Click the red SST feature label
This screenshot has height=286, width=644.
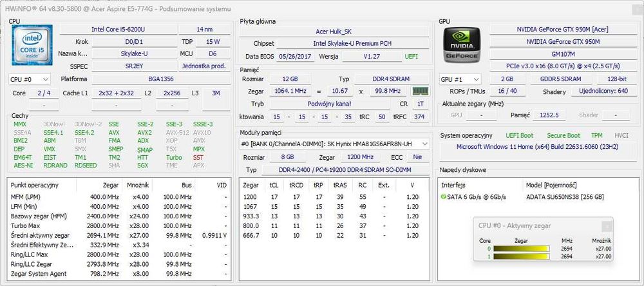(198, 157)
